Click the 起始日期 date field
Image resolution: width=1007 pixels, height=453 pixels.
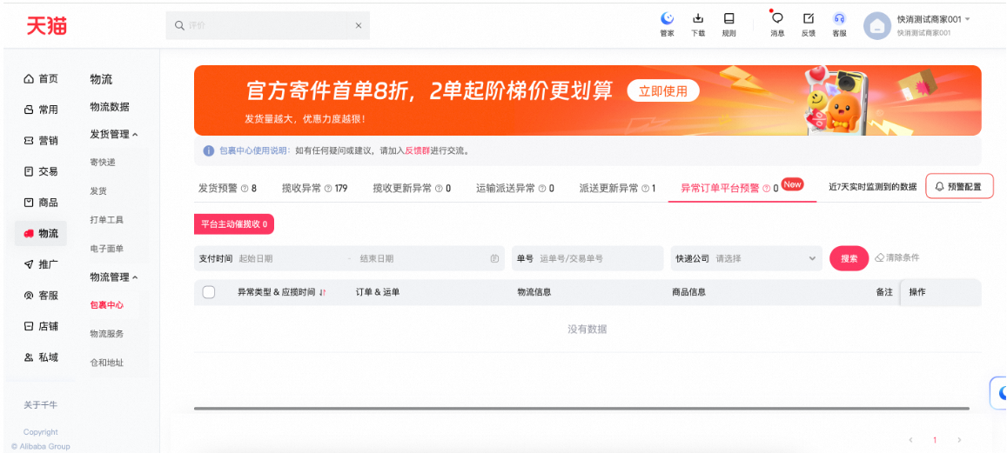289,258
